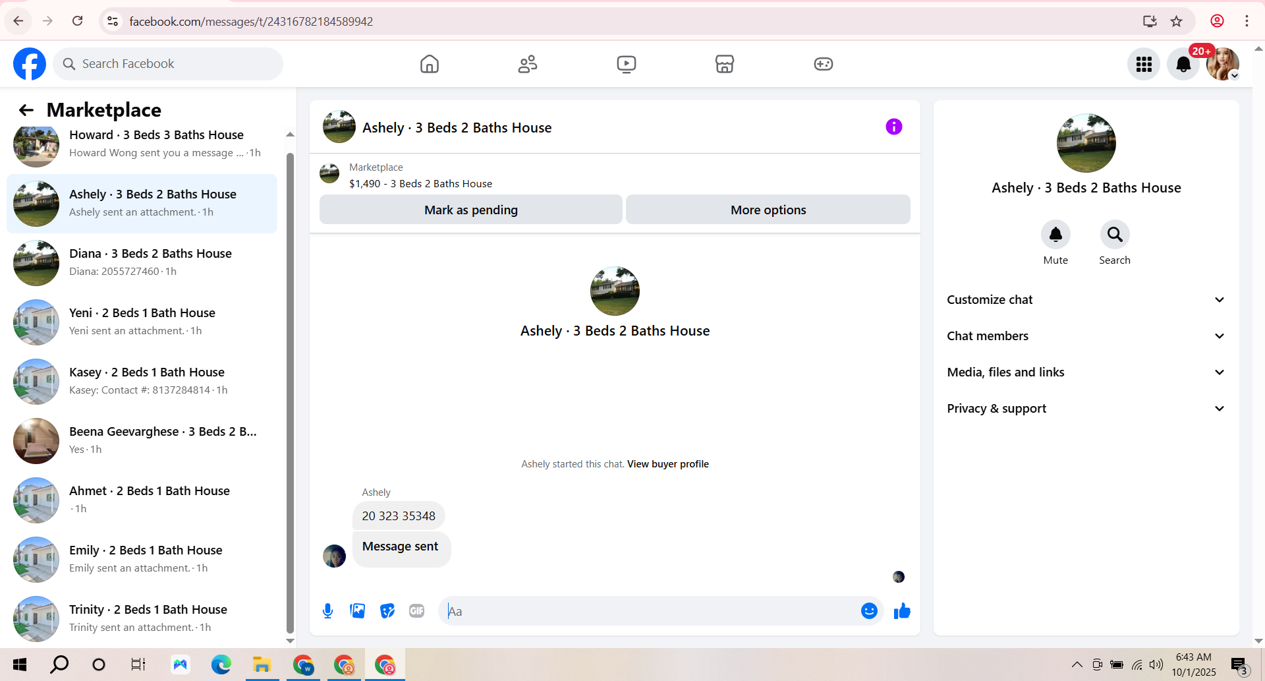
Task: Open the $1,490 - 3 Beds 2 Baths House listing
Action: click(420, 184)
